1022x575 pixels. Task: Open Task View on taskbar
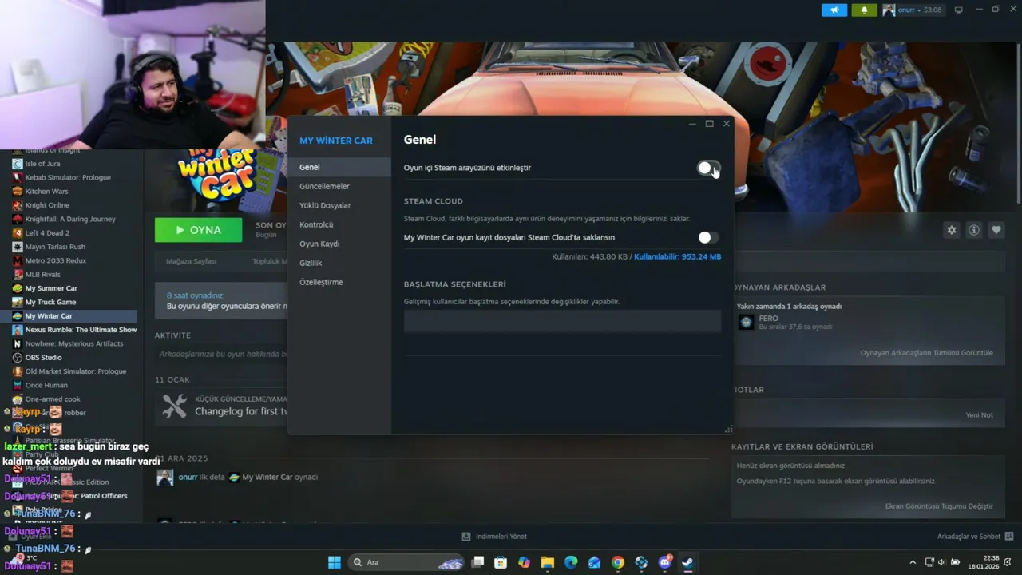point(477,562)
